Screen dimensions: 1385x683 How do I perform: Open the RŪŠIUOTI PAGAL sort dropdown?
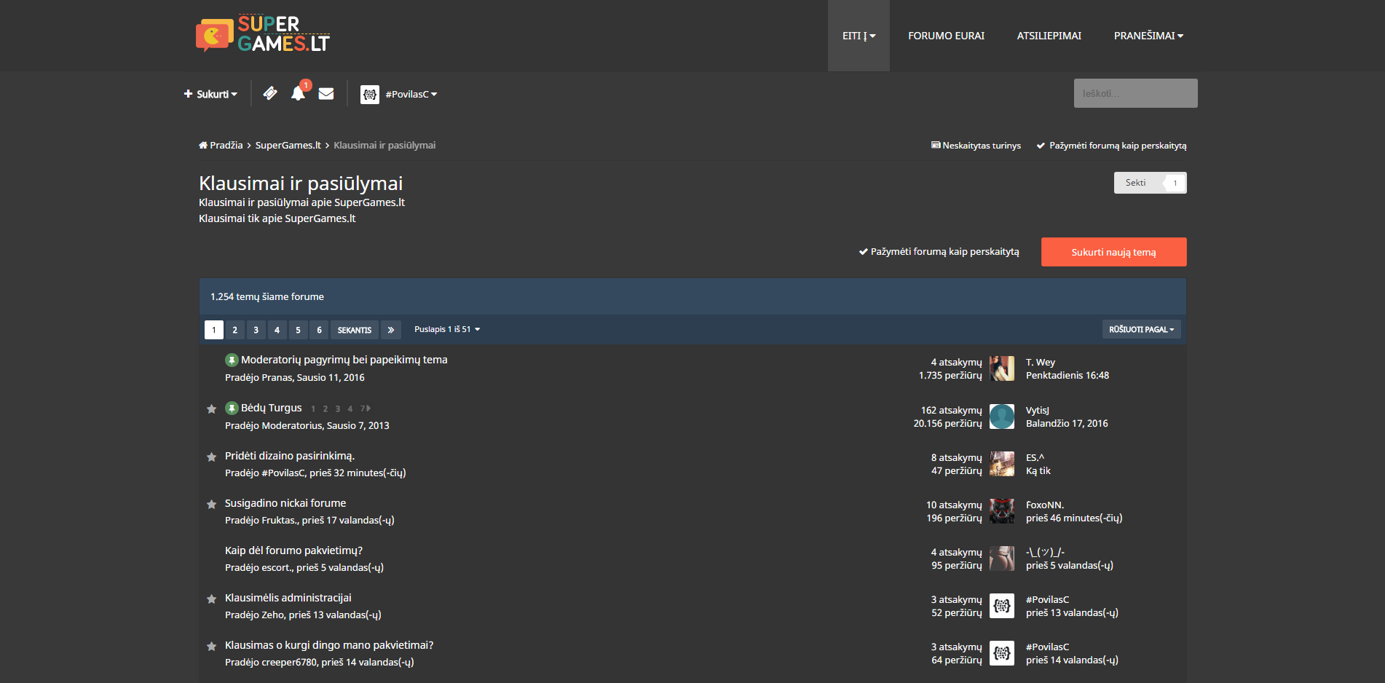click(1141, 330)
